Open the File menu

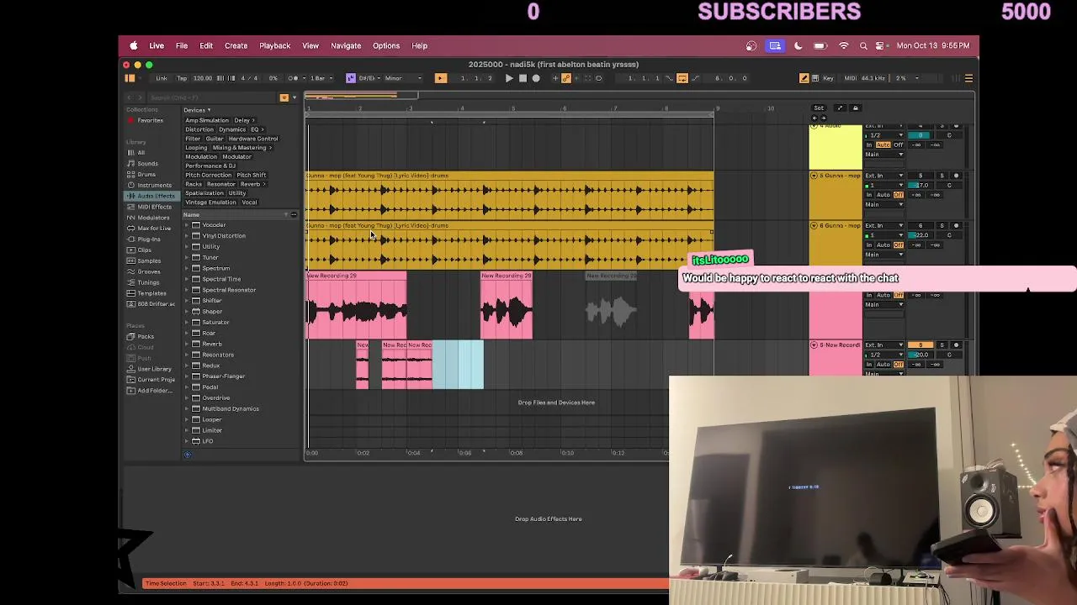pos(182,45)
